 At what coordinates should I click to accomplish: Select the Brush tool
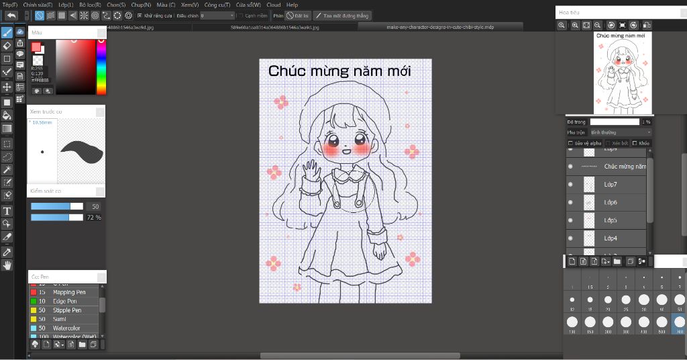click(7, 33)
